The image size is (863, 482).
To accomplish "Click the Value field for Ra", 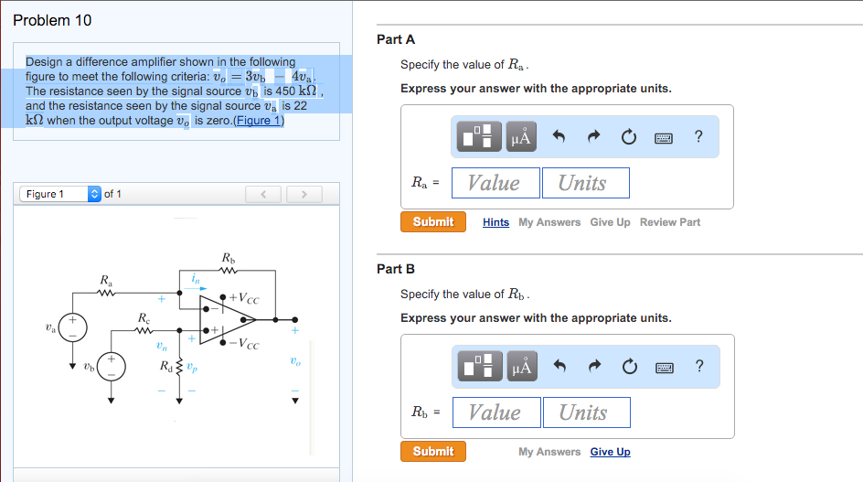I will tap(494, 183).
